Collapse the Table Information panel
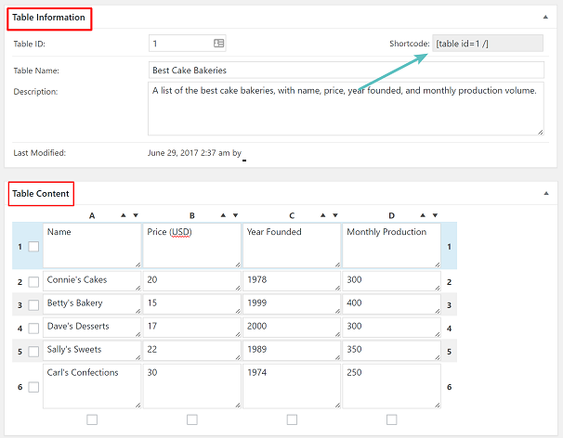 545,18
